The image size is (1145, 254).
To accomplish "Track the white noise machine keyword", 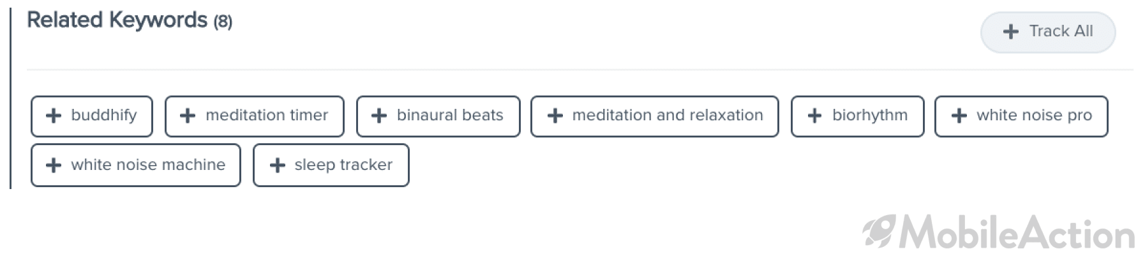I will (136, 165).
